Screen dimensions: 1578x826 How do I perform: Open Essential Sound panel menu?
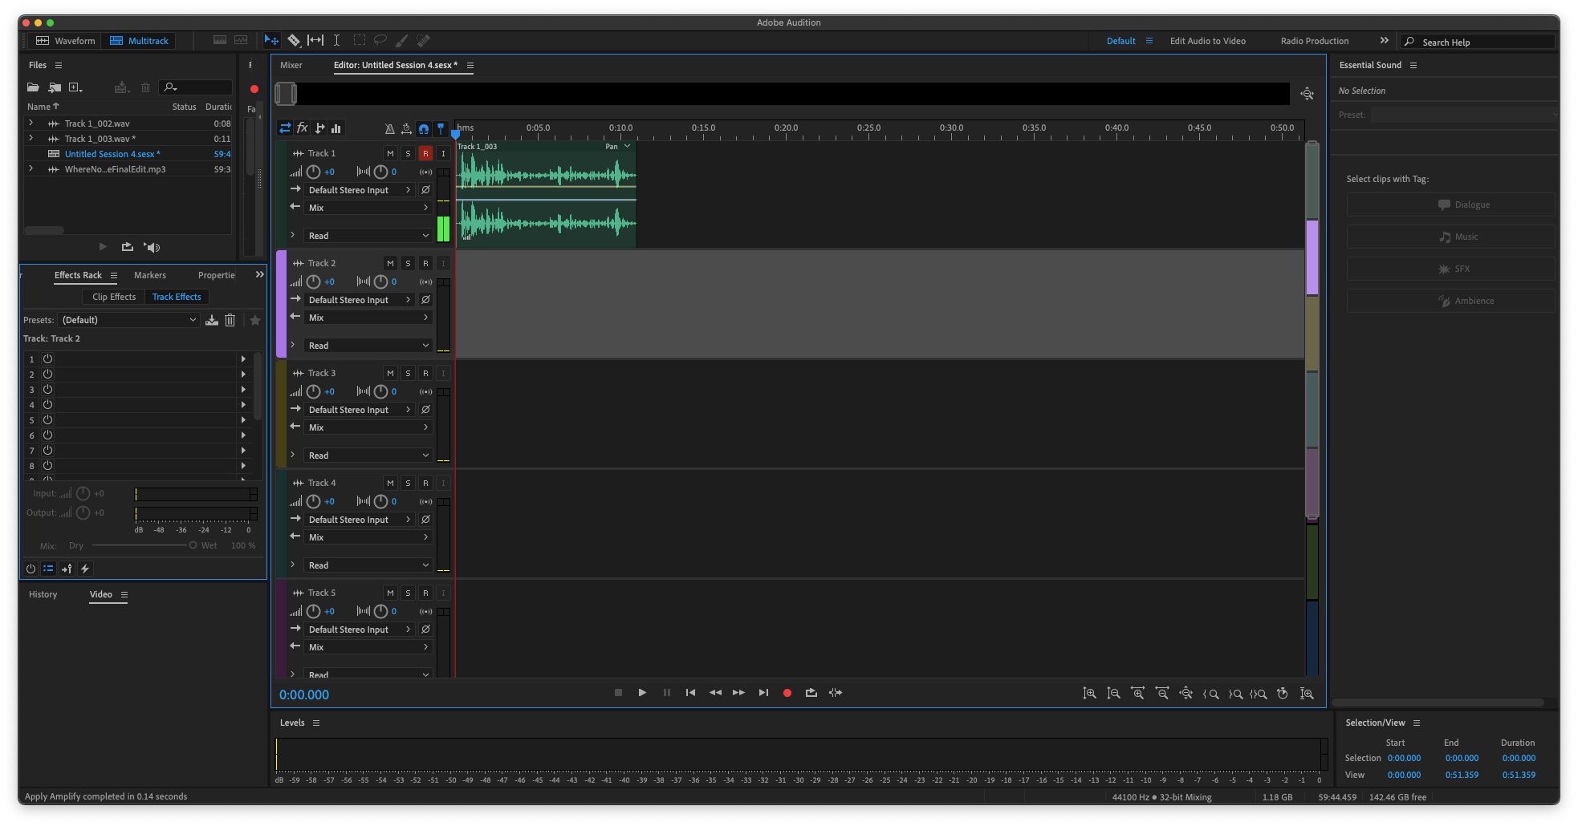coord(1413,65)
